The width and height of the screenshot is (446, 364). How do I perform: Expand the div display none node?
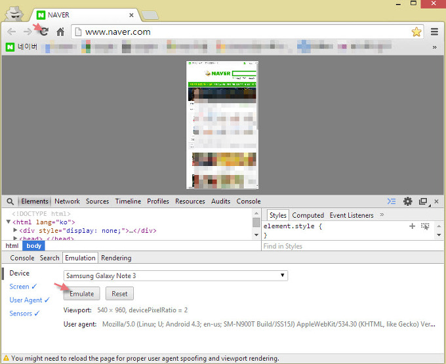16,230
